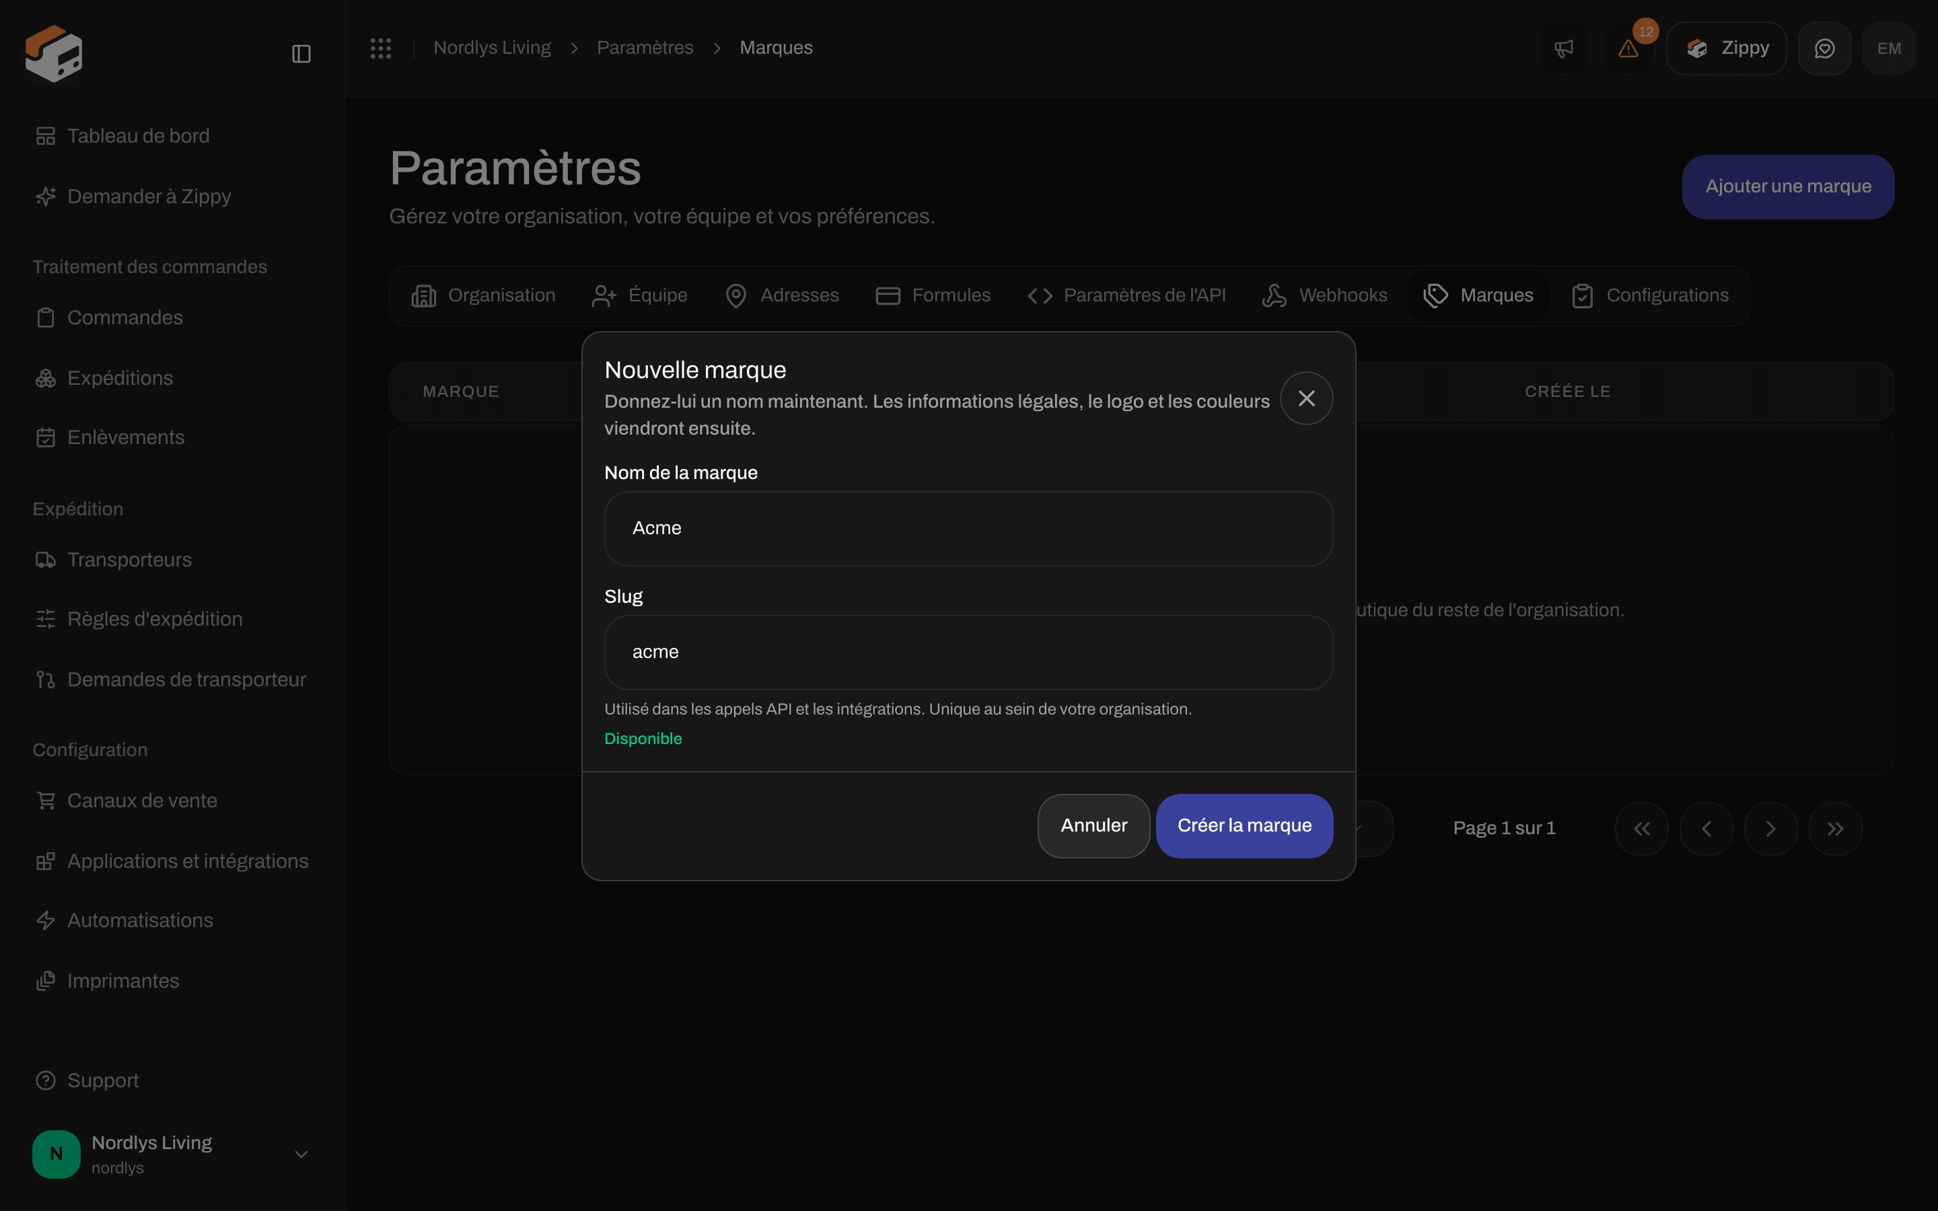Open Transporteurs in the sidebar
1938x1211 pixels.
click(x=173, y=560)
